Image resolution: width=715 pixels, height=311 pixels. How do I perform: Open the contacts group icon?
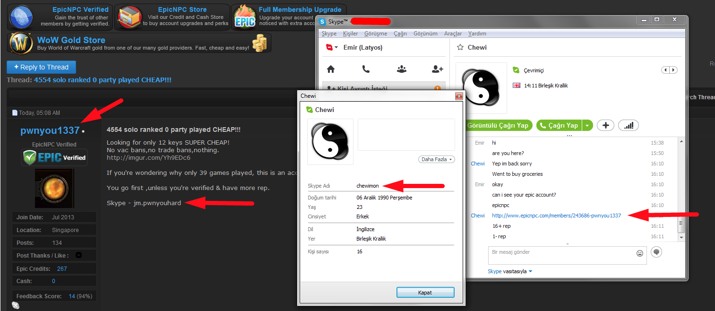pos(402,69)
